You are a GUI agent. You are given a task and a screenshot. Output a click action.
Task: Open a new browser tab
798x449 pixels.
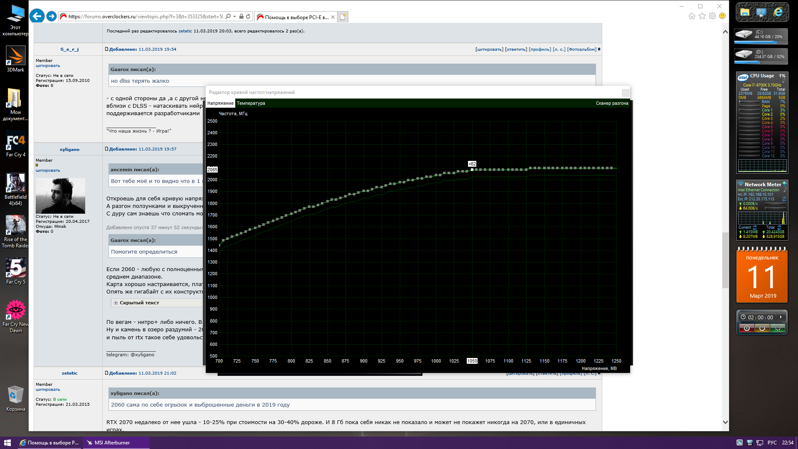point(343,17)
